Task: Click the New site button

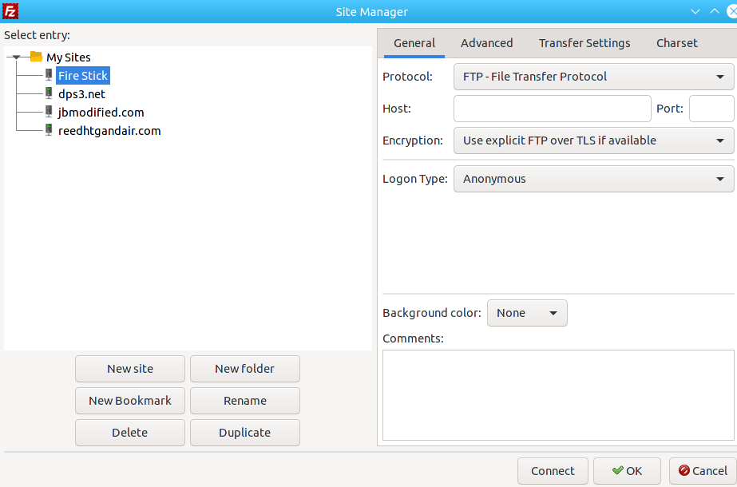Action: pyautogui.click(x=130, y=369)
